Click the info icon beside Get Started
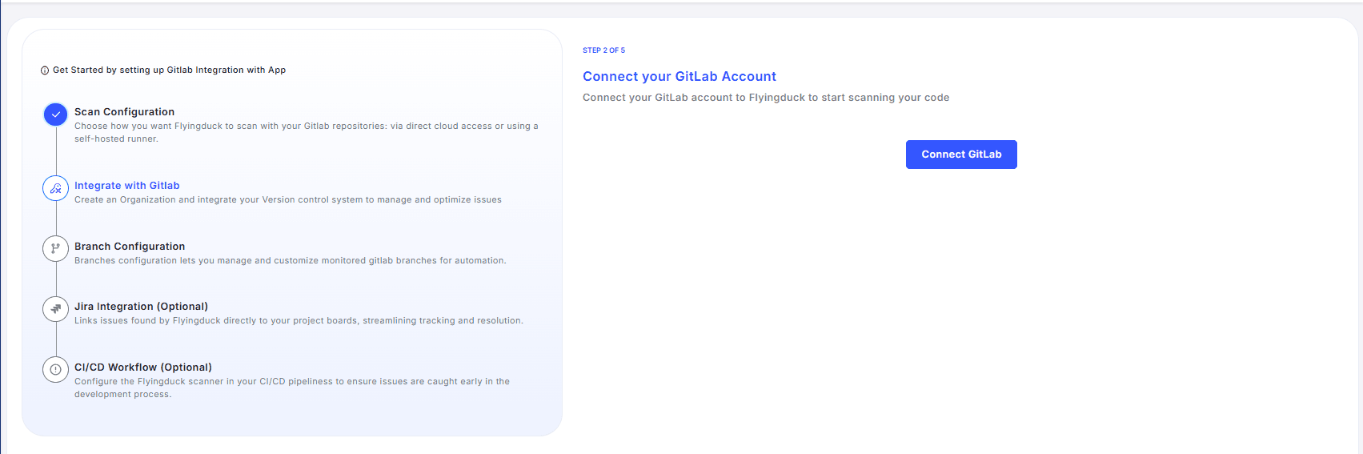This screenshot has width=1363, height=454. click(45, 70)
